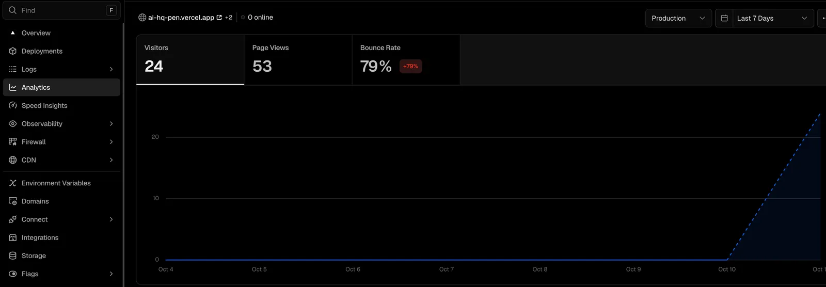
Task: Open the ai-hq-pen.vercel.app link
Action: [x=181, y=18]
